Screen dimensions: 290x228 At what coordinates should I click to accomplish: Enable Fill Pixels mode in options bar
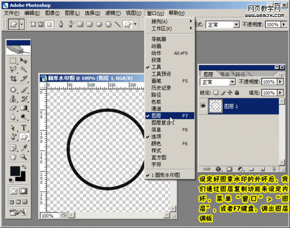click(49, 25)
